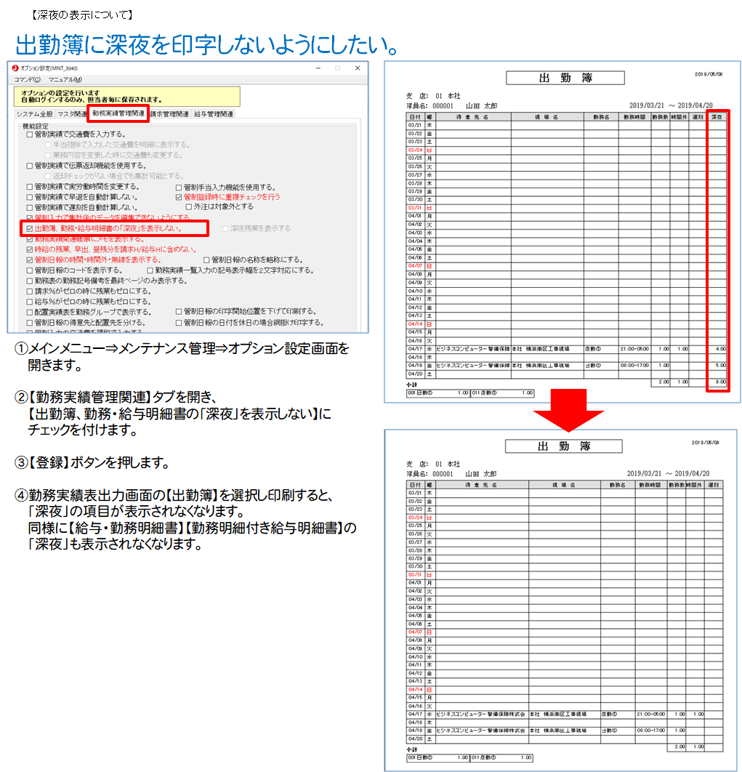Enable 管制日報の名称を略称にする checkbox
This screenshot has width=742, height=772.
click(206, 260)
